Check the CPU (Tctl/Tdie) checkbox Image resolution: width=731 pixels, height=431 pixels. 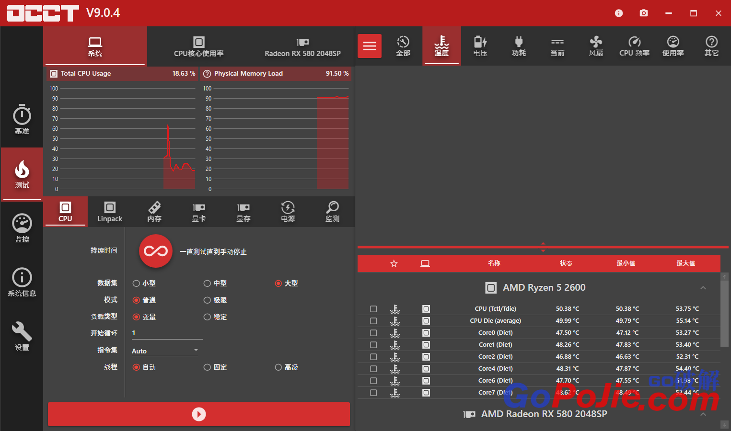pos(373,309)
